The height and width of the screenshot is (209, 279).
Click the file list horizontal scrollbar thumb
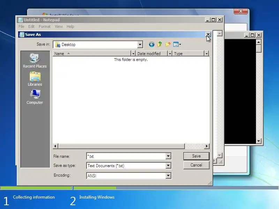121,146
